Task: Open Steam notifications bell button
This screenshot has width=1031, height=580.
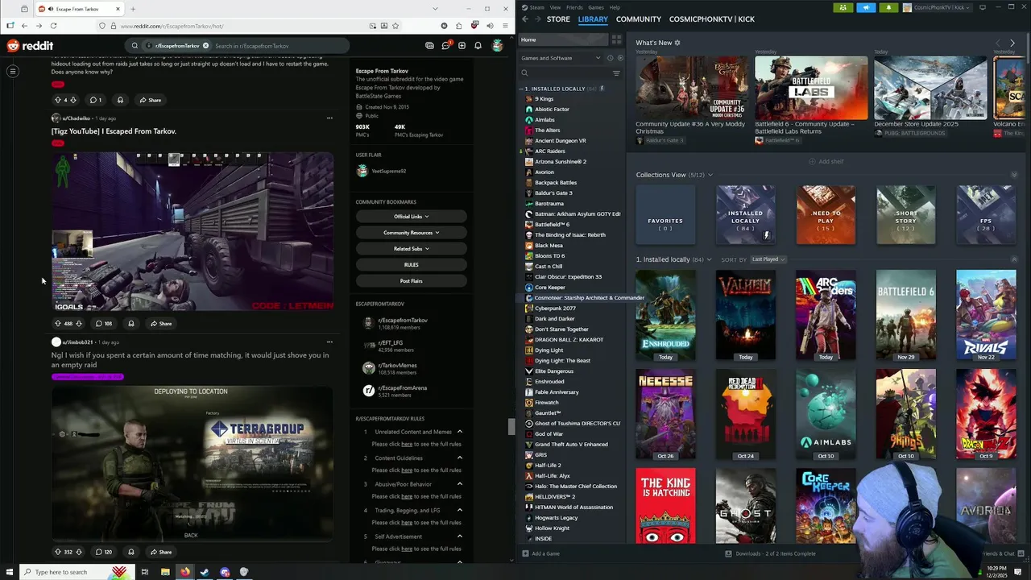Action: [x=889, y=7]
